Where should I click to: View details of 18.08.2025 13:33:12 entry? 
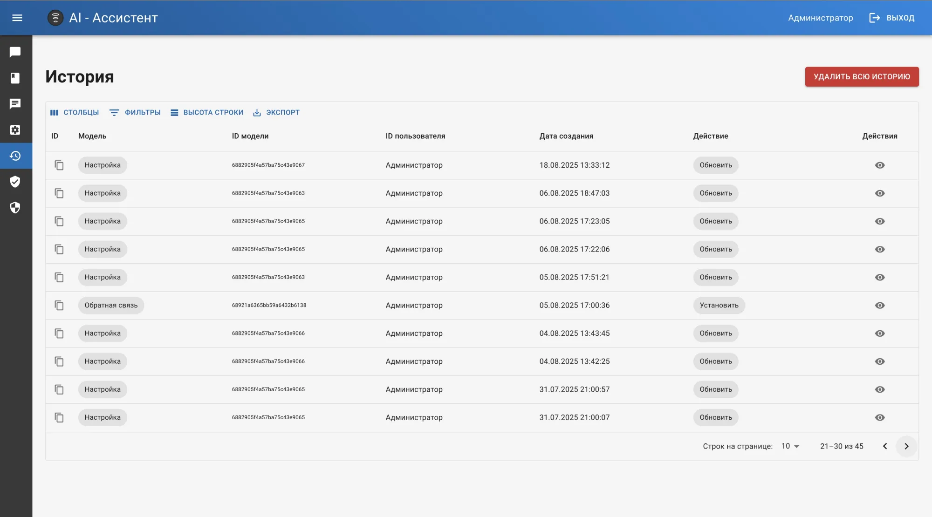880,165
